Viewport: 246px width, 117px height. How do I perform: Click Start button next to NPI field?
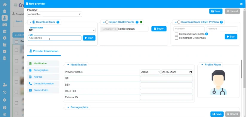pyautogui.click(x=89, y=38)
